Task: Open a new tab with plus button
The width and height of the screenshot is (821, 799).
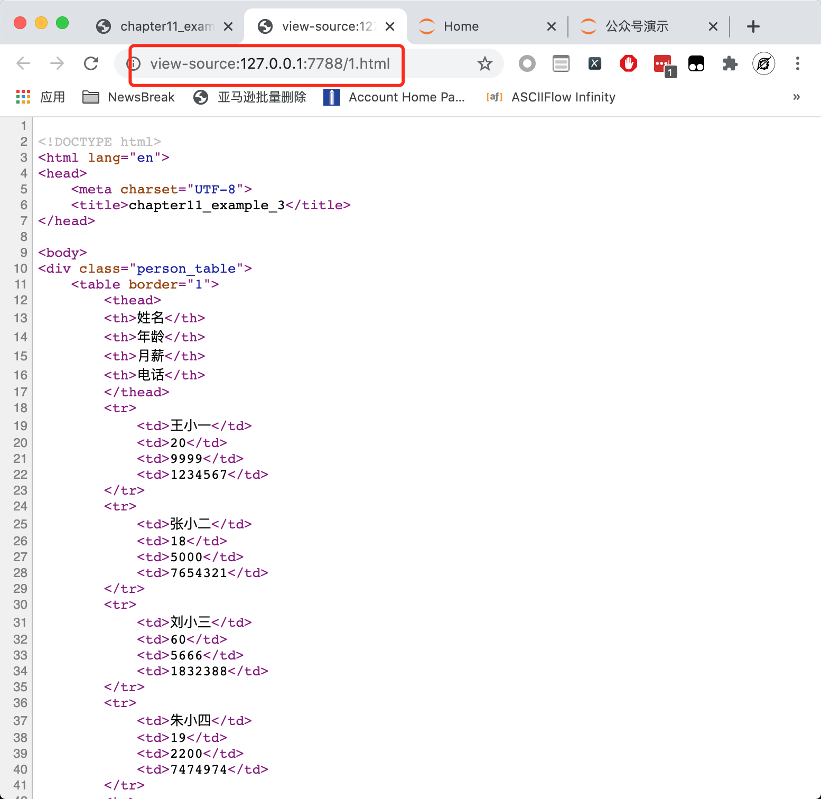Action: (753, 26)
